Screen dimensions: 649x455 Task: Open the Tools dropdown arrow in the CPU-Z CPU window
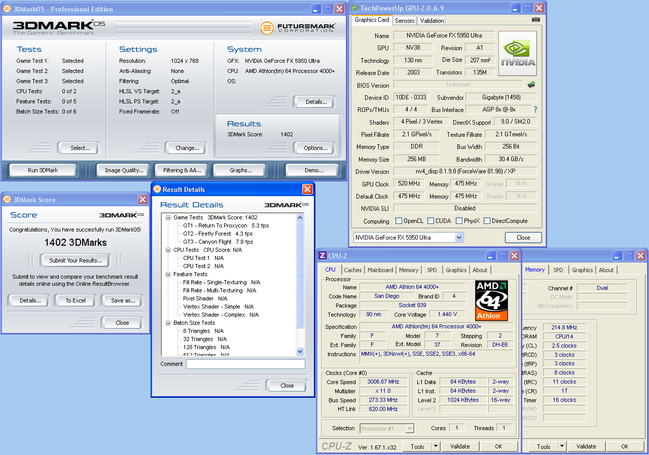[436, 446]
